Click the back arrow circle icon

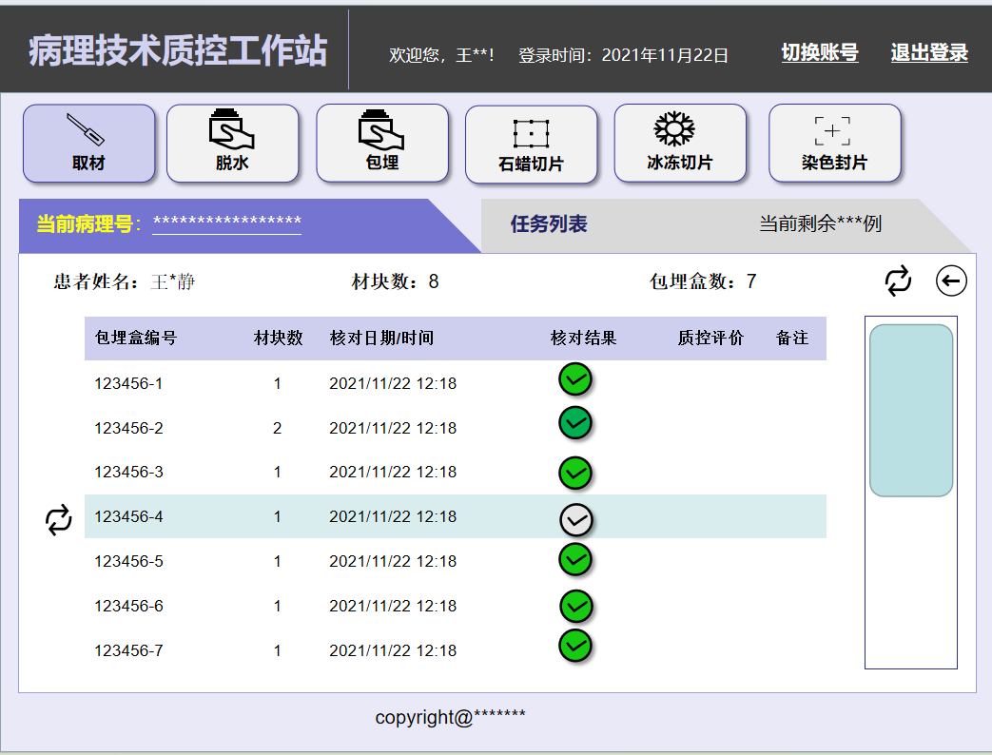click(951, 281)
